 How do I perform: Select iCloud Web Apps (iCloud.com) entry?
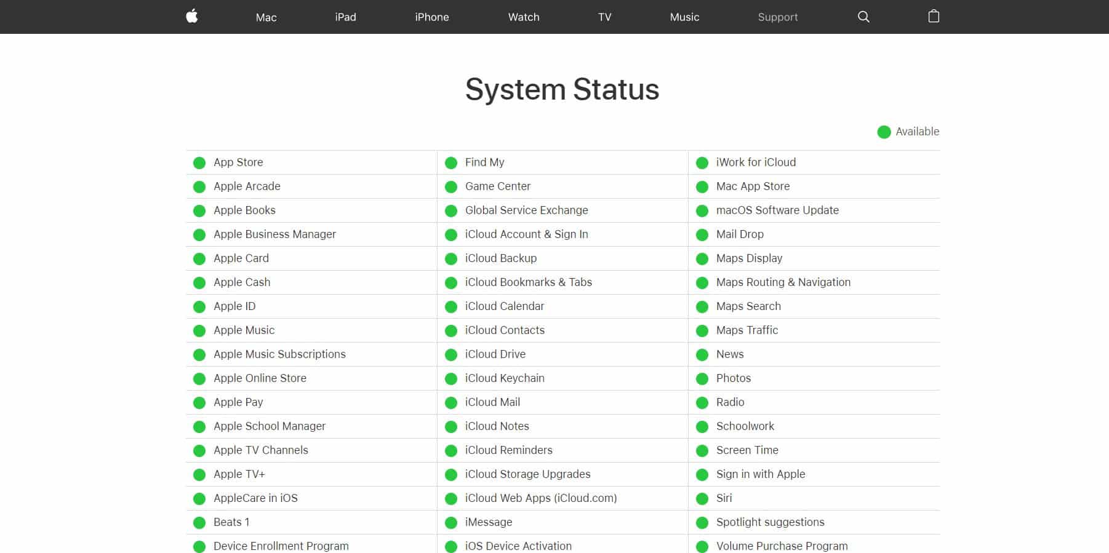point(541,498)
